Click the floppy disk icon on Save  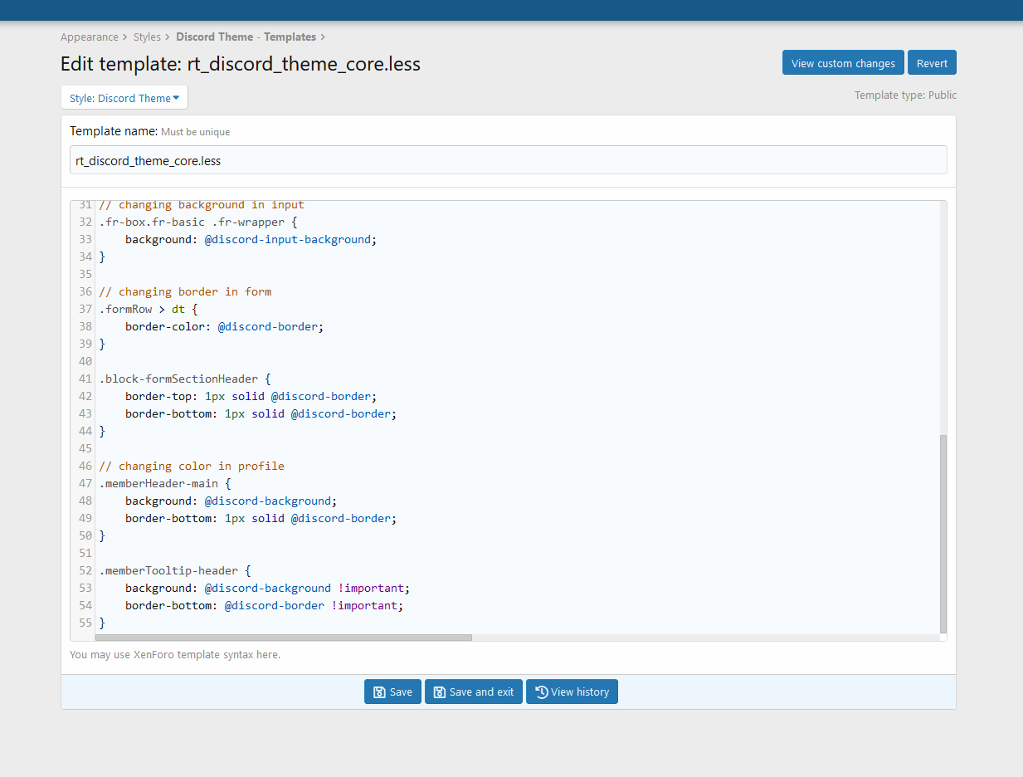[378, 692]
